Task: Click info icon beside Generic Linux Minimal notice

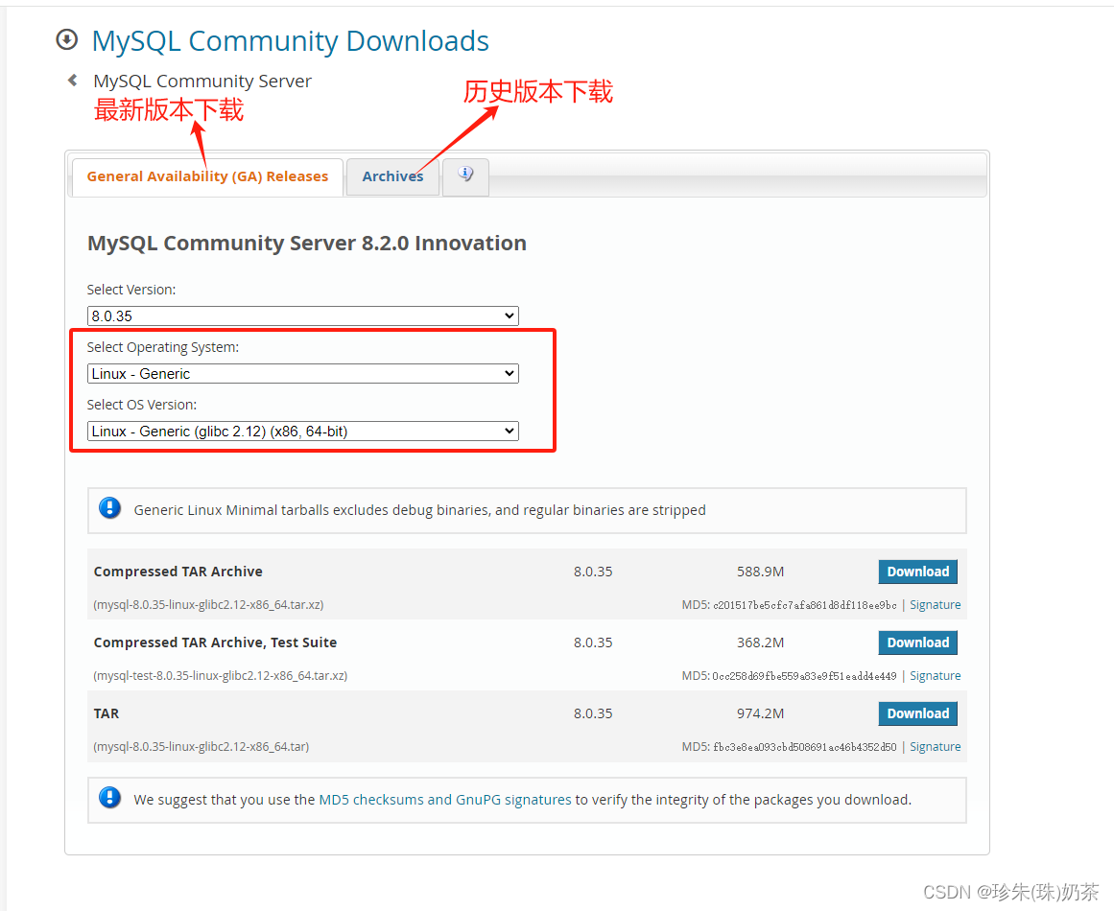Action: coord(110,507)
